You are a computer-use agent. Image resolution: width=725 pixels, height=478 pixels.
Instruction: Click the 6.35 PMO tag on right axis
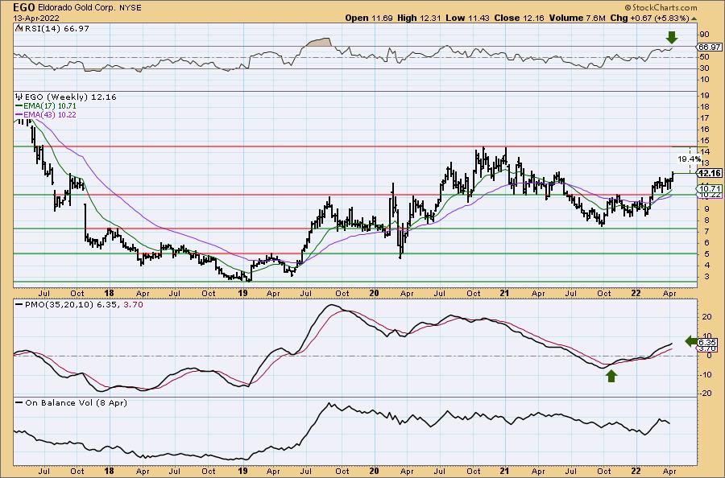[x=708, y=342]
